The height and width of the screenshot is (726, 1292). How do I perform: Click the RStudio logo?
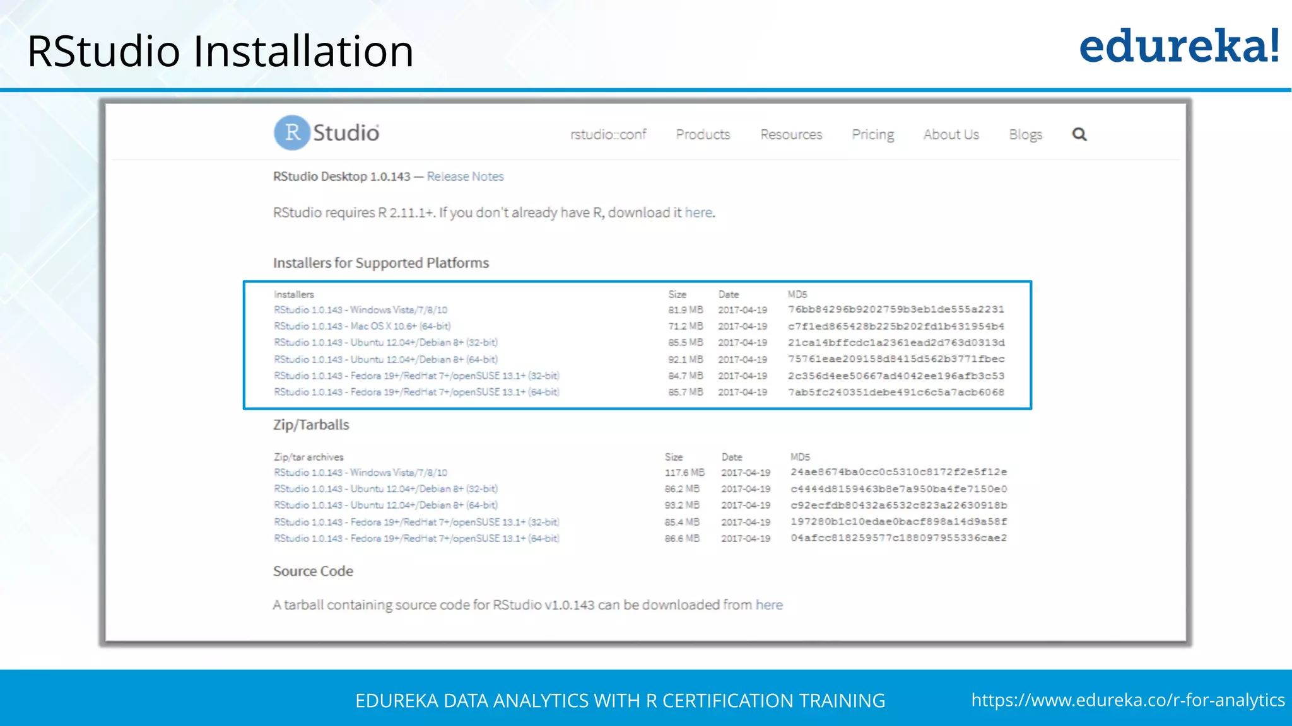(x=327, y=133)
